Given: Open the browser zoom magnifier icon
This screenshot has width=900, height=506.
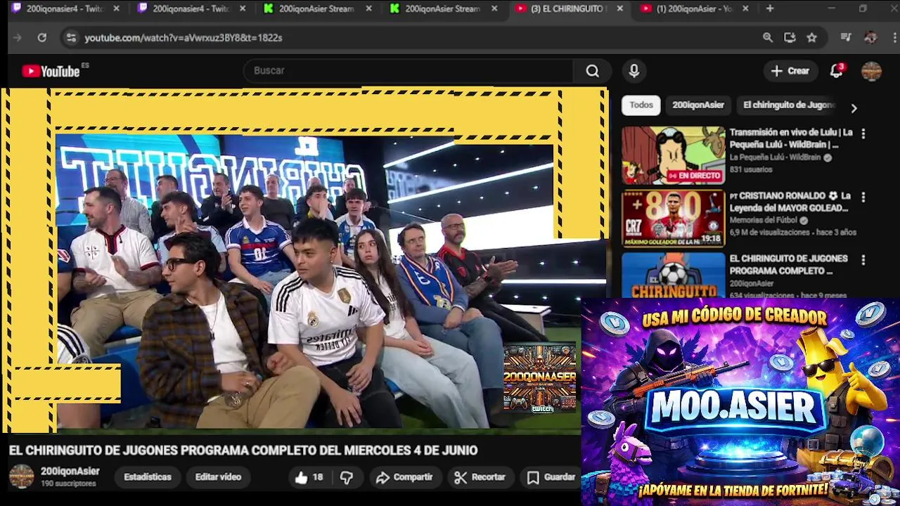Looking at the screenshot, I should pos(768,37).
